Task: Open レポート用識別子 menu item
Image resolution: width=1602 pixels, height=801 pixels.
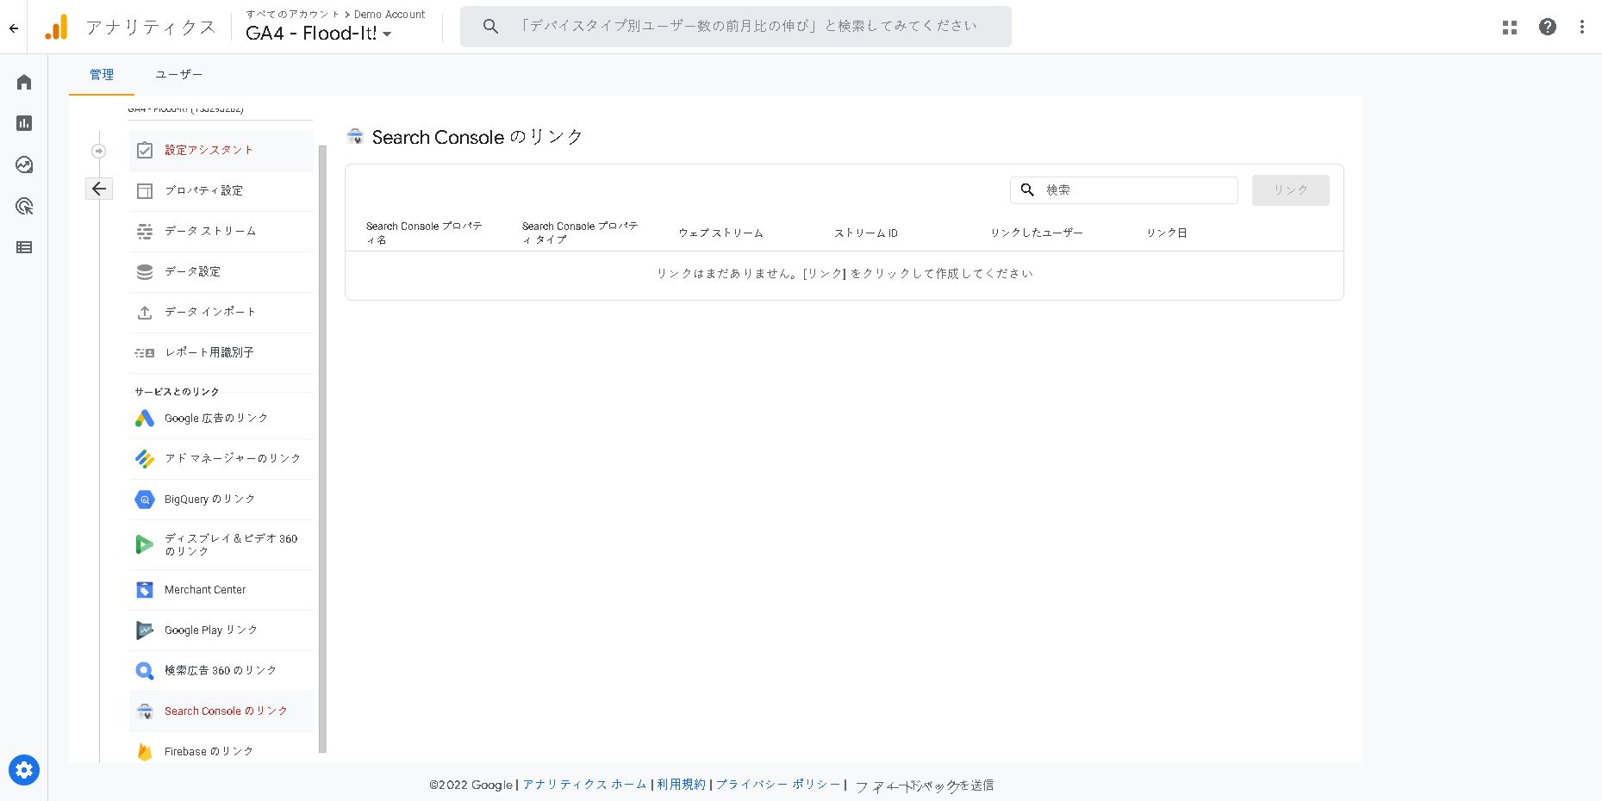Action: click(221, 353)
